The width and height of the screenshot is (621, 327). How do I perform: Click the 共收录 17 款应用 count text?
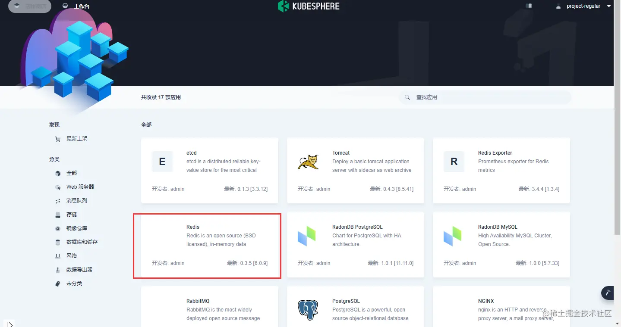tap(161, 97)
